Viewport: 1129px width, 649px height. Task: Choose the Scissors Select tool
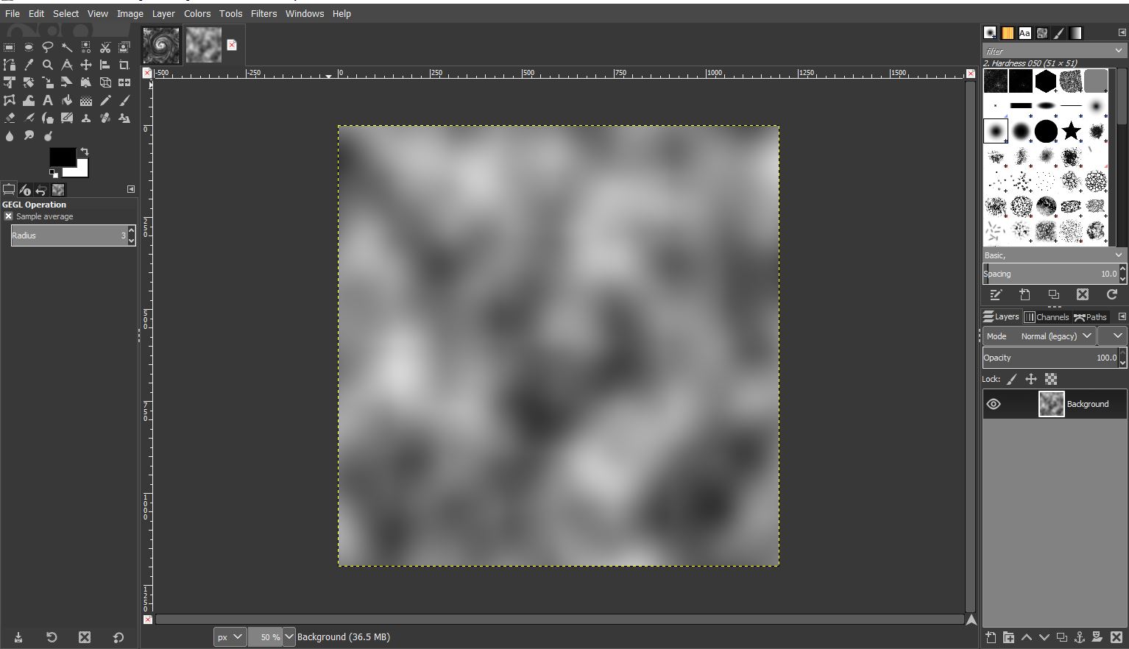[x=105, y=47]
